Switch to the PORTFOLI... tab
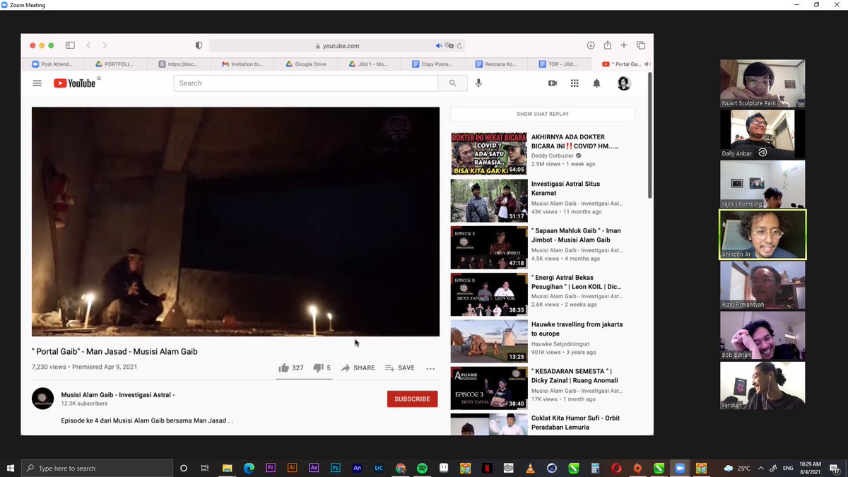Image resolution: width=848 pixels, height=477 pixels. point(114,64)
